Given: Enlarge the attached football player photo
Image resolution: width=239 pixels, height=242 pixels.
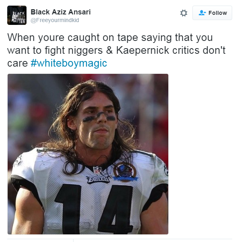Looking at the screenshot, I should (88, 154).
